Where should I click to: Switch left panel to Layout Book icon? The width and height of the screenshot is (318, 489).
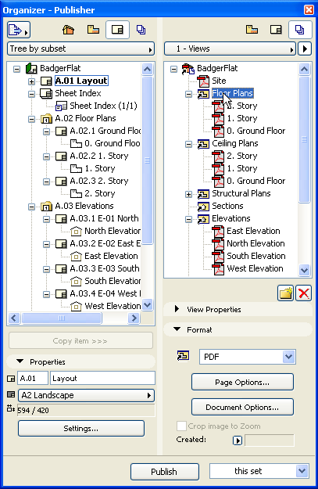coord(117,30)
